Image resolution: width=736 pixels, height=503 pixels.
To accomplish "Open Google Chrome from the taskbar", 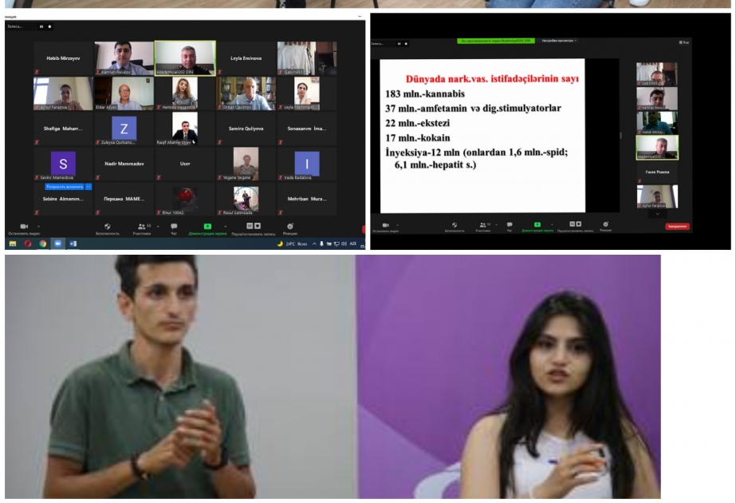I will click(x=43, y=244).
